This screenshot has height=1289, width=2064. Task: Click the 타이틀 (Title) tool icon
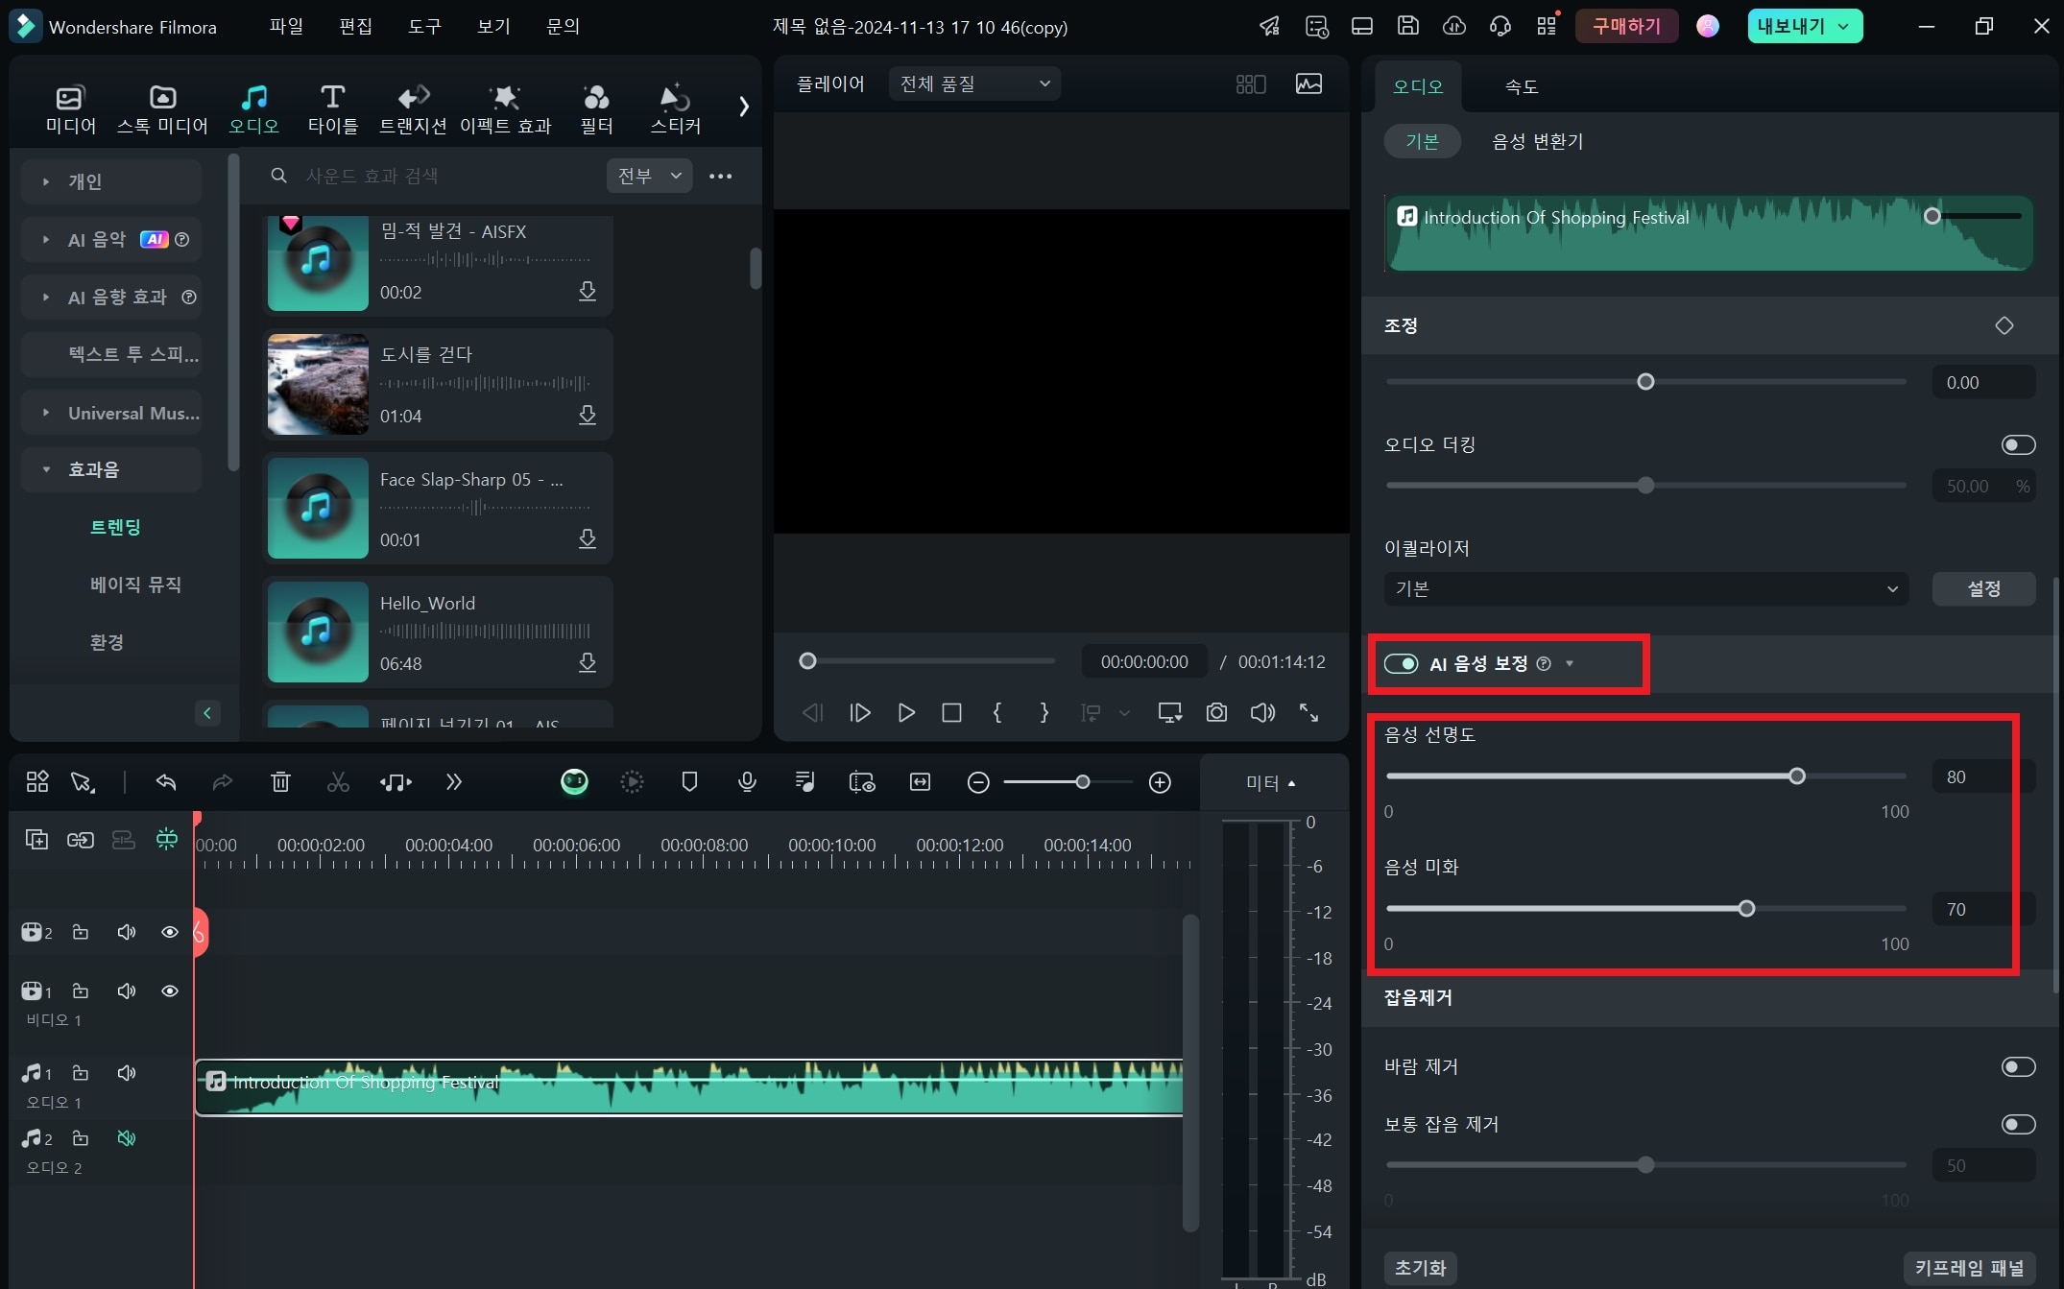coord(331,106)
